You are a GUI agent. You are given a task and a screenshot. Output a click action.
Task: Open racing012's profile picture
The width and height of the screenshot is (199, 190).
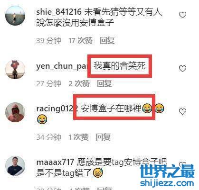click(15, 112)
